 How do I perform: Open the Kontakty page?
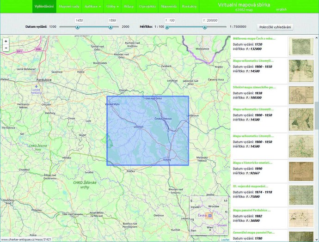click(190, 7)
